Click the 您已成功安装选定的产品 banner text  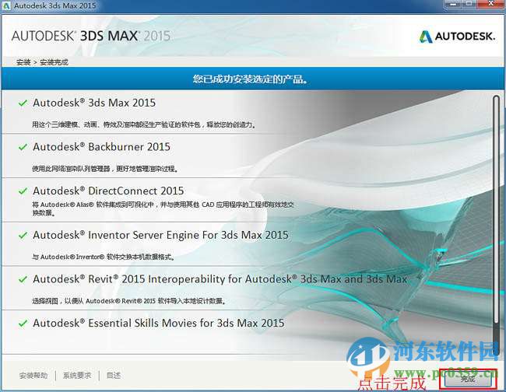click(x=250, y=79)
